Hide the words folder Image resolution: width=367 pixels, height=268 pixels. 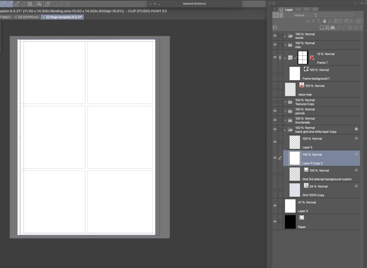pyautogui.click(x=275, y=36)
